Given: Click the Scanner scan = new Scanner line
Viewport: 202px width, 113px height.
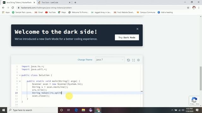Looking at the screenshot, I should coord(57,84).
